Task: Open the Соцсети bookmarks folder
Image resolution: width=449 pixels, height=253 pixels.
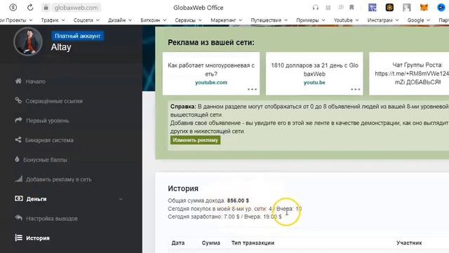Action: [x=86, y=20]
